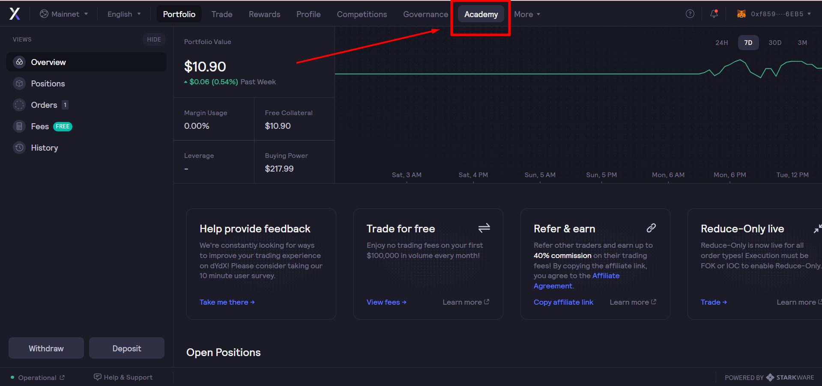This screenshot has width=822, height=386.
Task: Click the Operational external link icon
Action: pyautogui.click(x=62, y=377)
